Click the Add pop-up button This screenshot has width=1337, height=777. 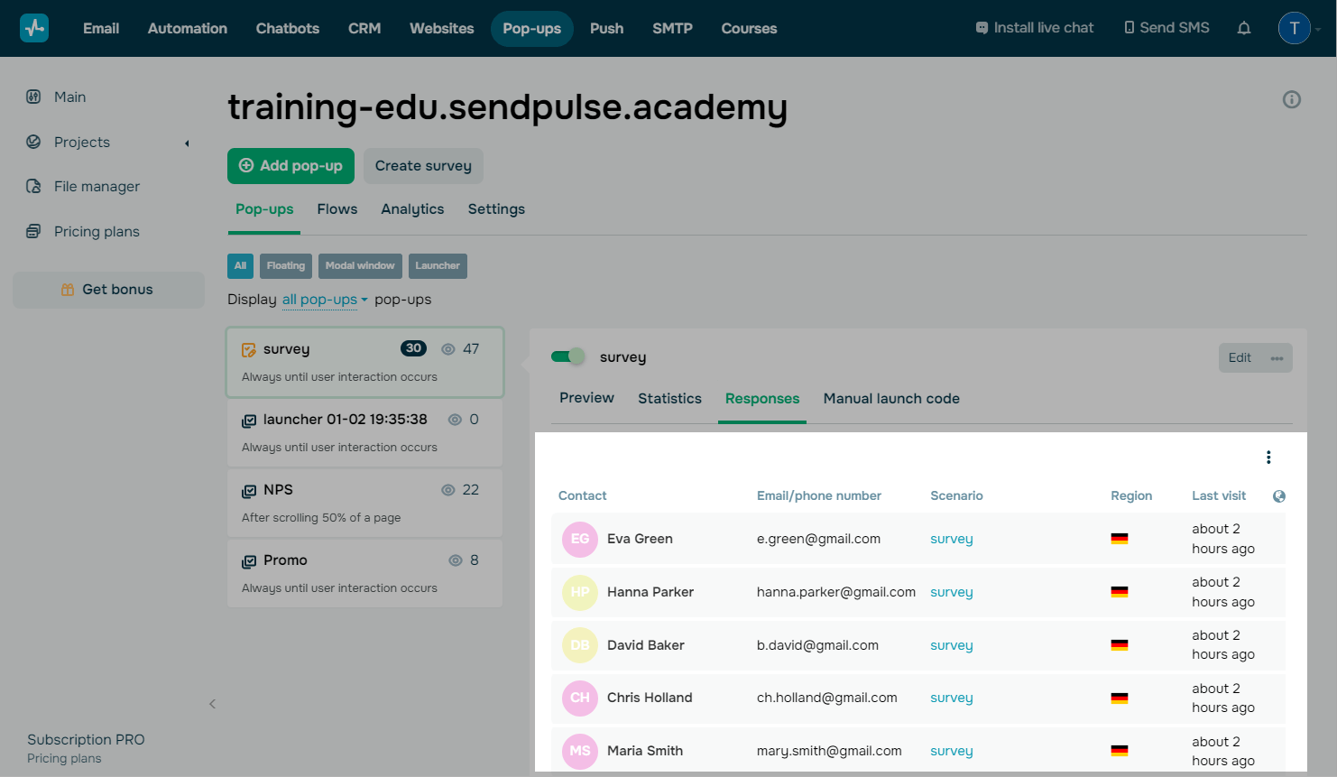[x=290, y=166]
